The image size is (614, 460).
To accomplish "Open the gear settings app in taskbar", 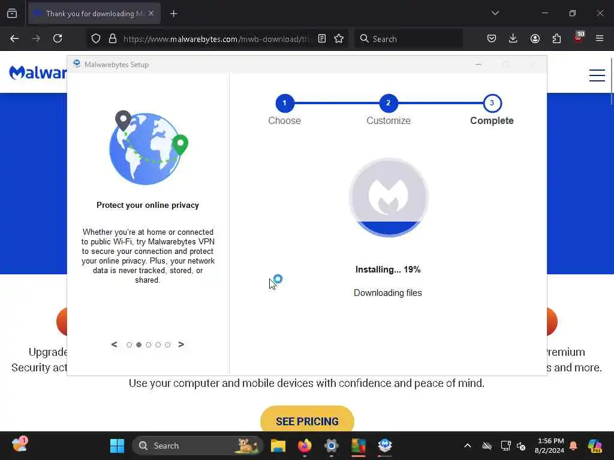I will pos(331,446).
